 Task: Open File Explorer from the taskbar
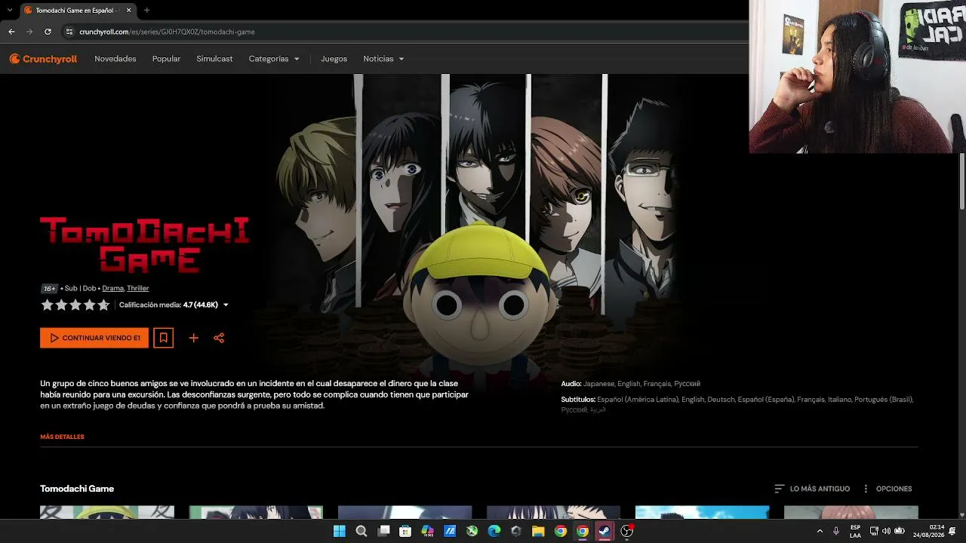pyautogui.click(x=538, y=531)
